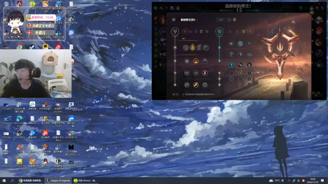328x184 pixels.
Task: Select first-row middle stat shard
Action: click(240, 73)
